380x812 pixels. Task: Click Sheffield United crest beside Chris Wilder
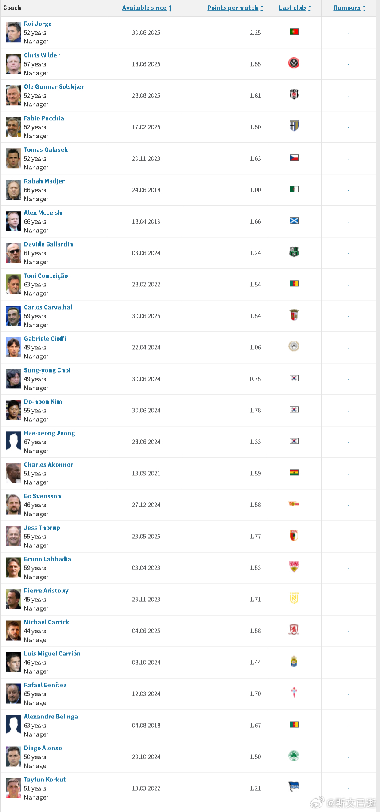click(x=294, y=63)
